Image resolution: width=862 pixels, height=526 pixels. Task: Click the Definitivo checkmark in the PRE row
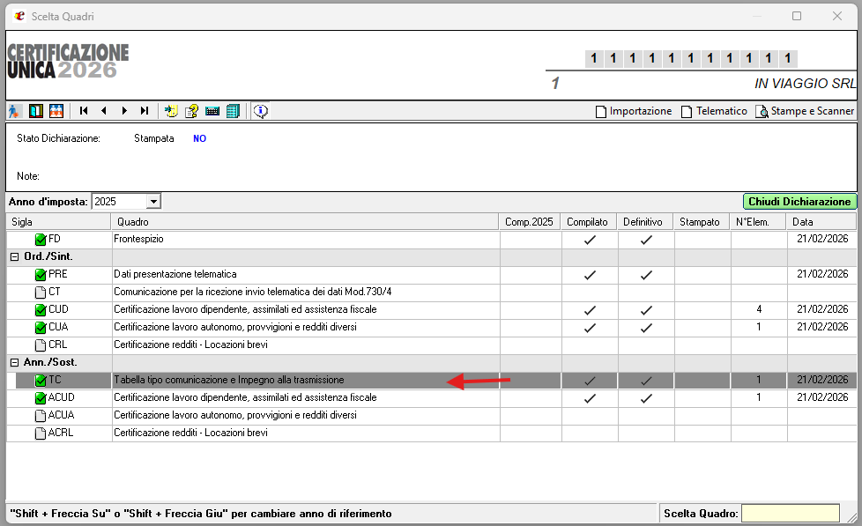pyautogui.click(x=647, y=275)
